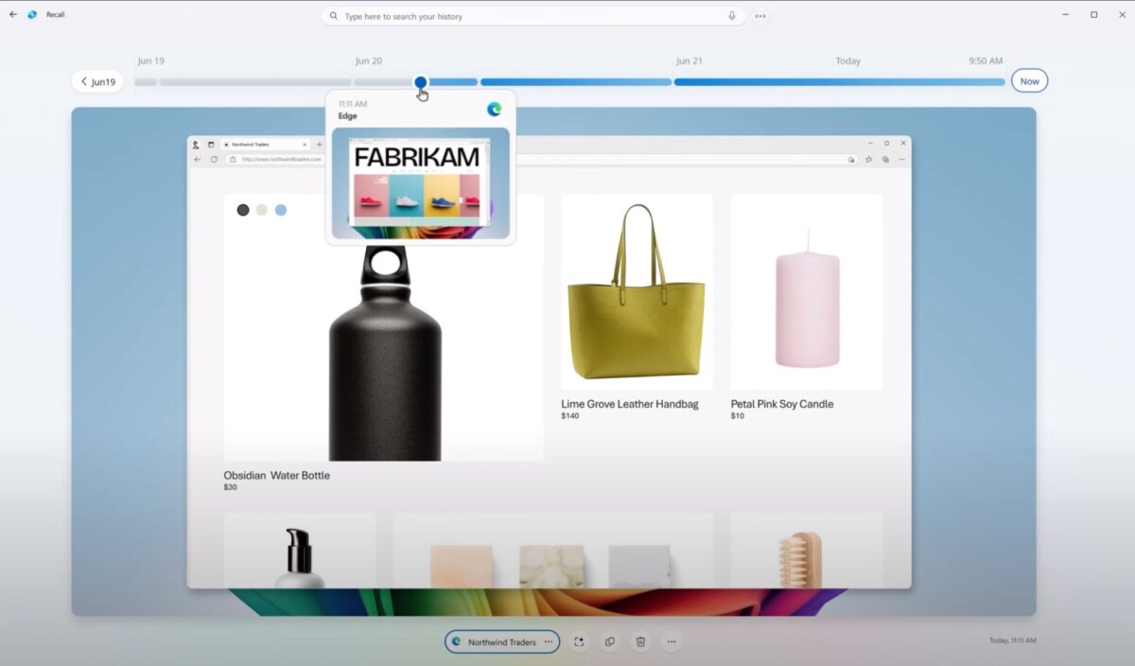This screenshot has height=666, width=1135.
Task: Click the 9:50 AM time label
Action: (986, 61)
